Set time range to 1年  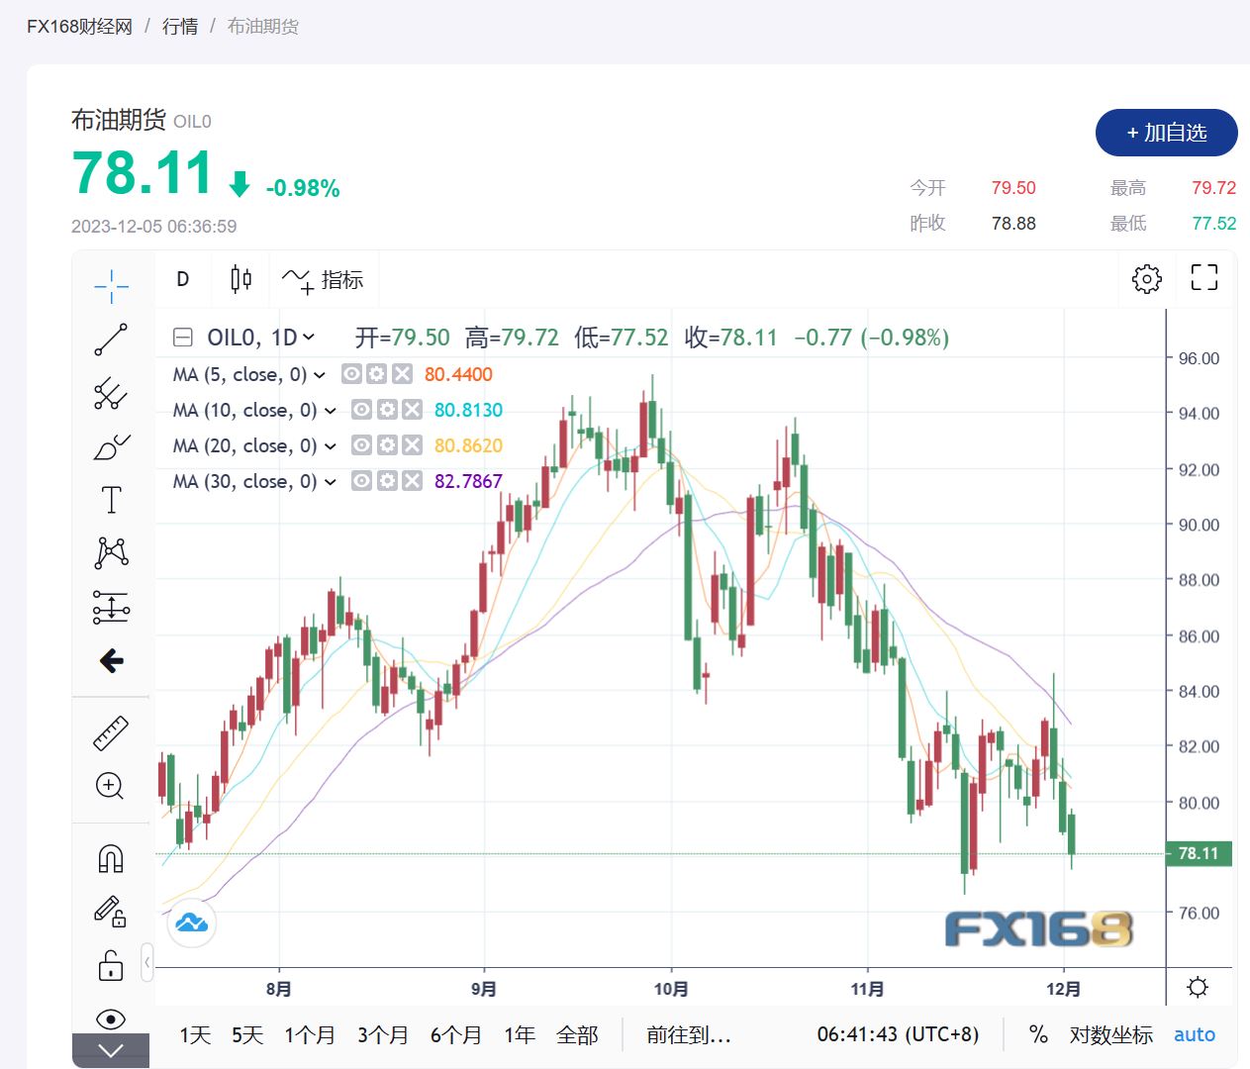coord(519,1035)
